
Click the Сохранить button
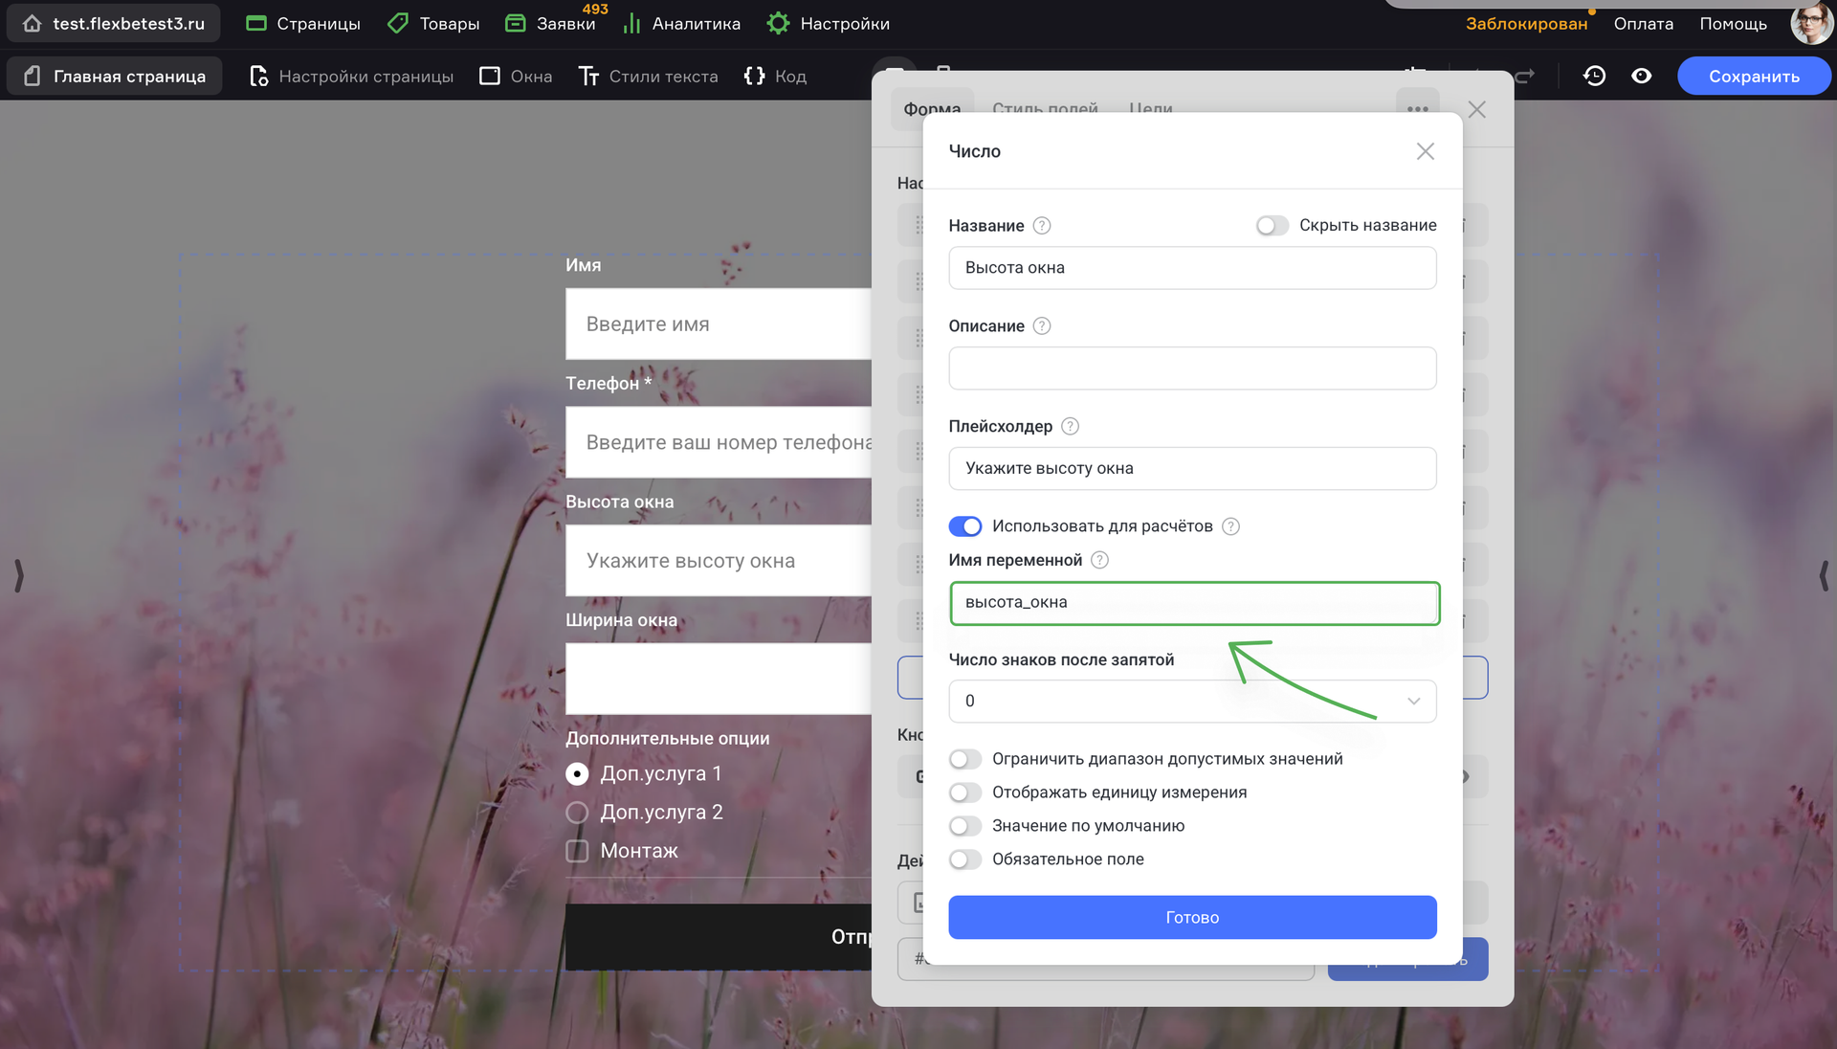(x=1753, y=76)
